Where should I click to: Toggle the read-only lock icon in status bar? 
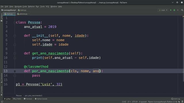click(179, 102)
